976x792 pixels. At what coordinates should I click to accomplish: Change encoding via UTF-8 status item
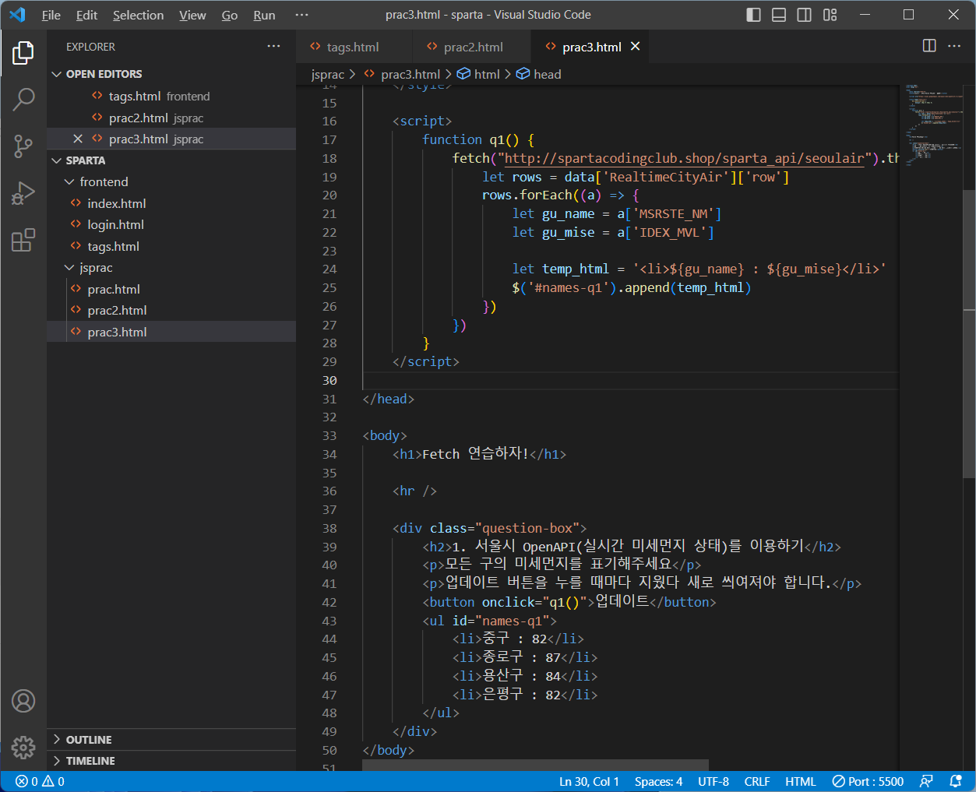pos(714,781)
